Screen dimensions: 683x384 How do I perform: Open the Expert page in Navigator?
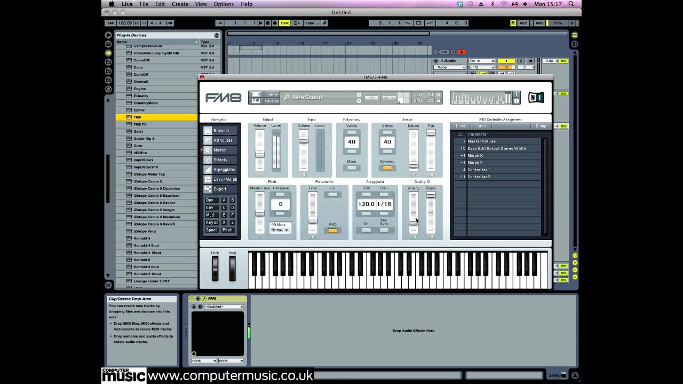[x=221, y=189]
